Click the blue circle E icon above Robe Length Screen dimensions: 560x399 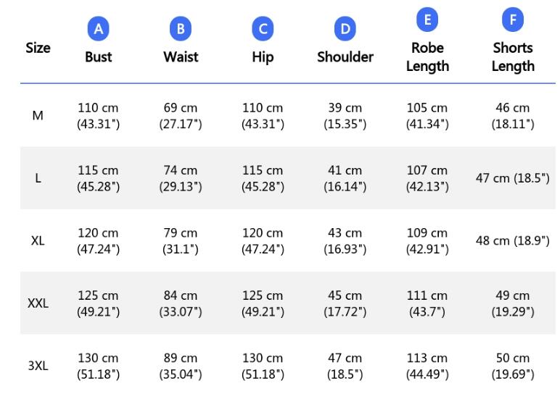(427, 20)
